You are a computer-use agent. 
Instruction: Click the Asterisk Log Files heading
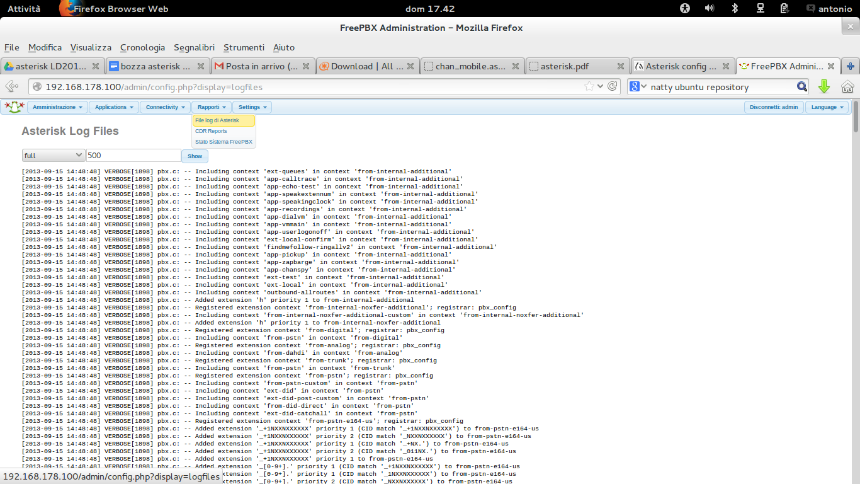(x=70, y=131)
